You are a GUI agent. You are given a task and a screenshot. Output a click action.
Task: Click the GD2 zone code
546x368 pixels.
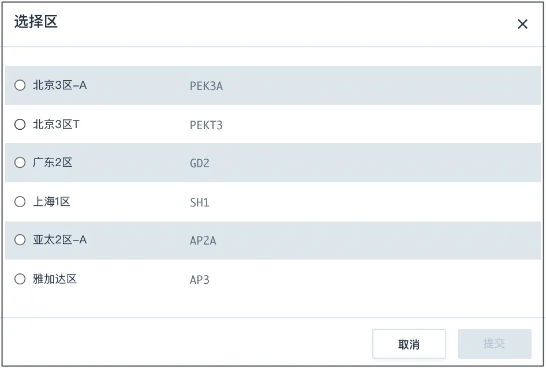coord(200,163)
